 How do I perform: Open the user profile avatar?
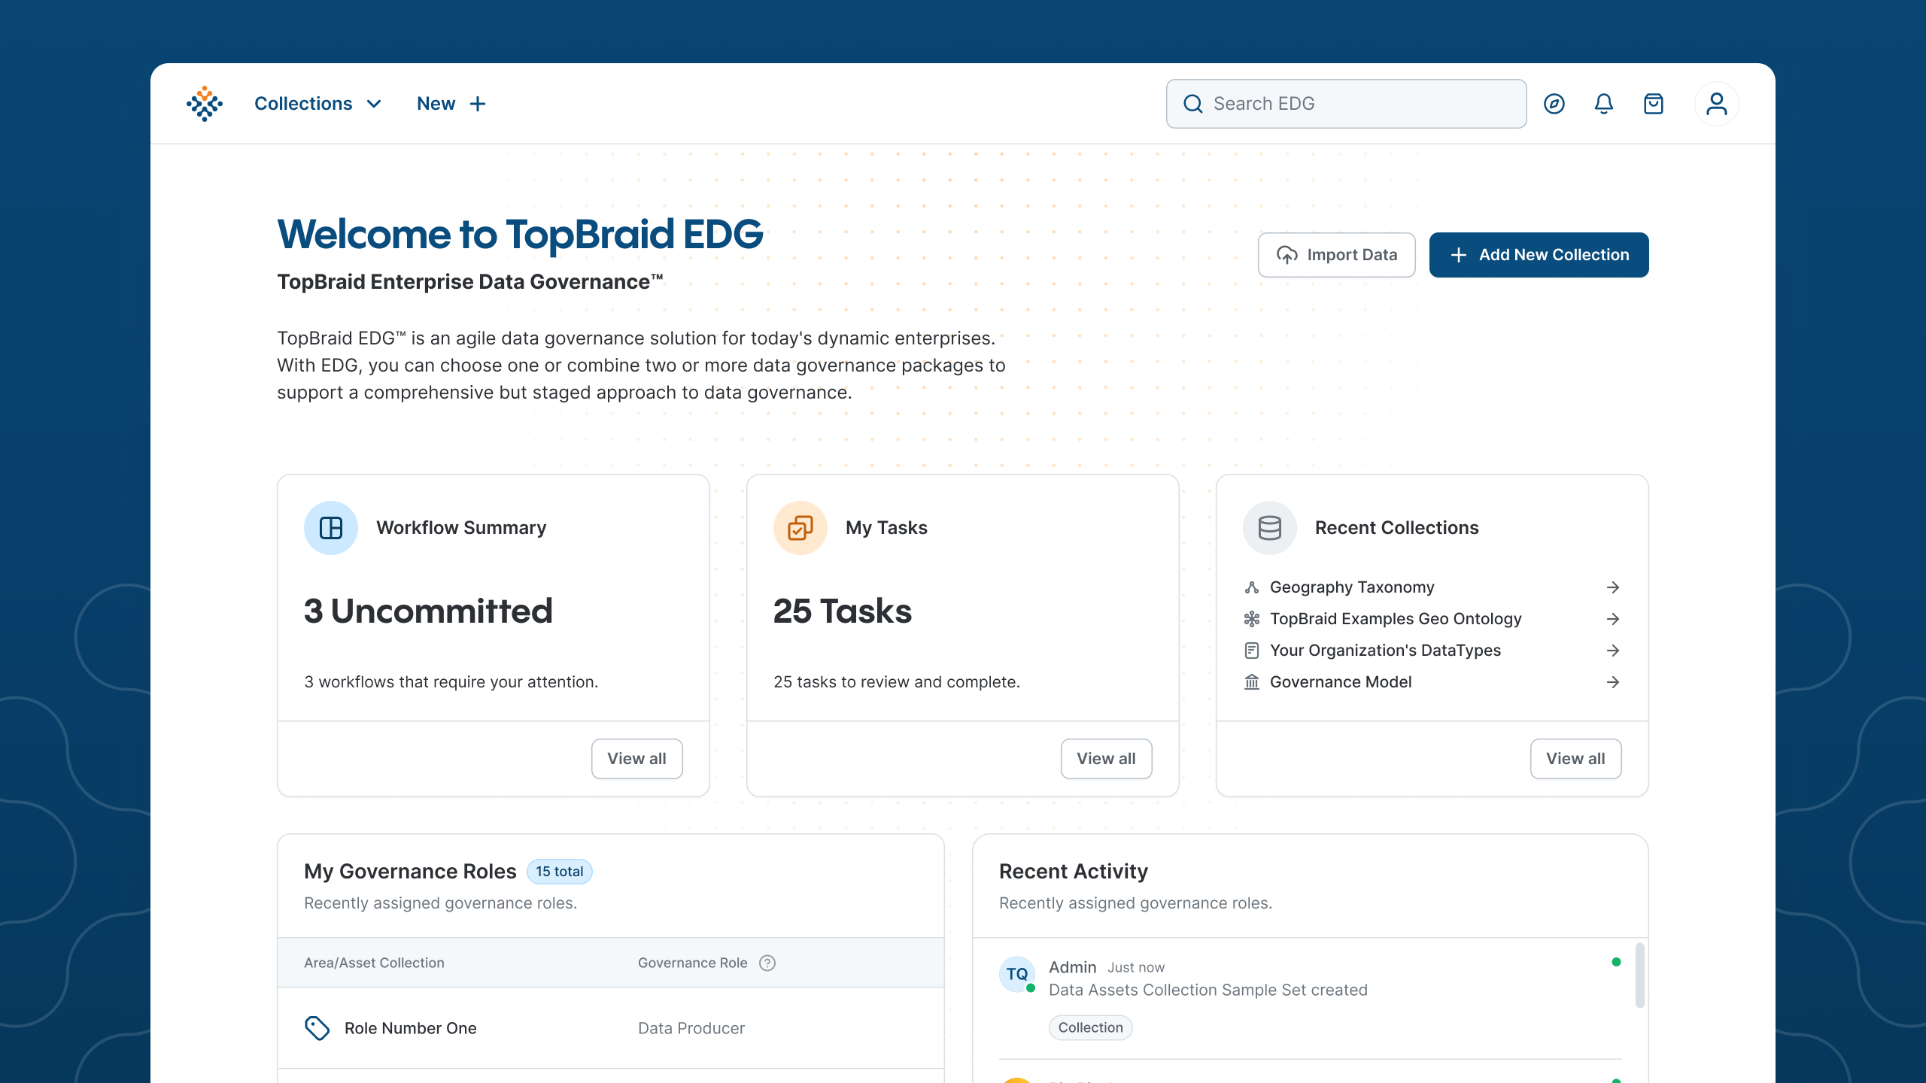(1716, 104)
